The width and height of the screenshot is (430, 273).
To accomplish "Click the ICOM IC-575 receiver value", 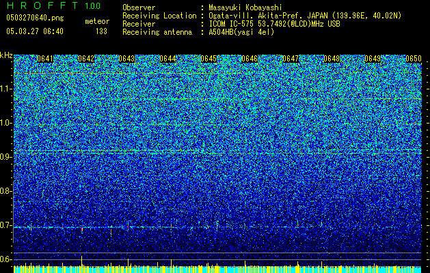I will tap(274, 24).
